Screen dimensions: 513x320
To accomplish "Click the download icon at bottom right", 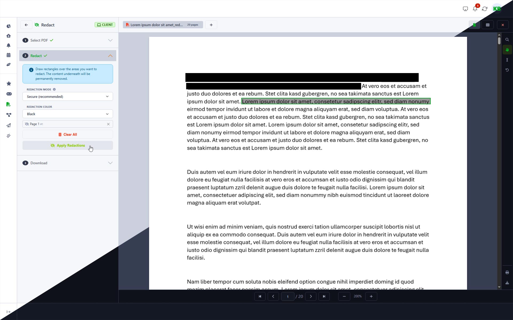I will (507, 283).
